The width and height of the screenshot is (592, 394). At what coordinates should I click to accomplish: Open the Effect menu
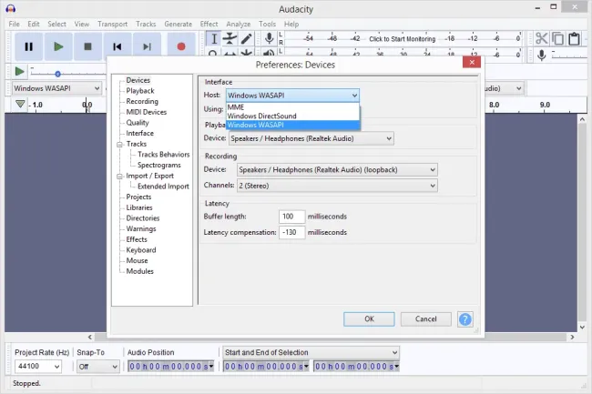209,24
